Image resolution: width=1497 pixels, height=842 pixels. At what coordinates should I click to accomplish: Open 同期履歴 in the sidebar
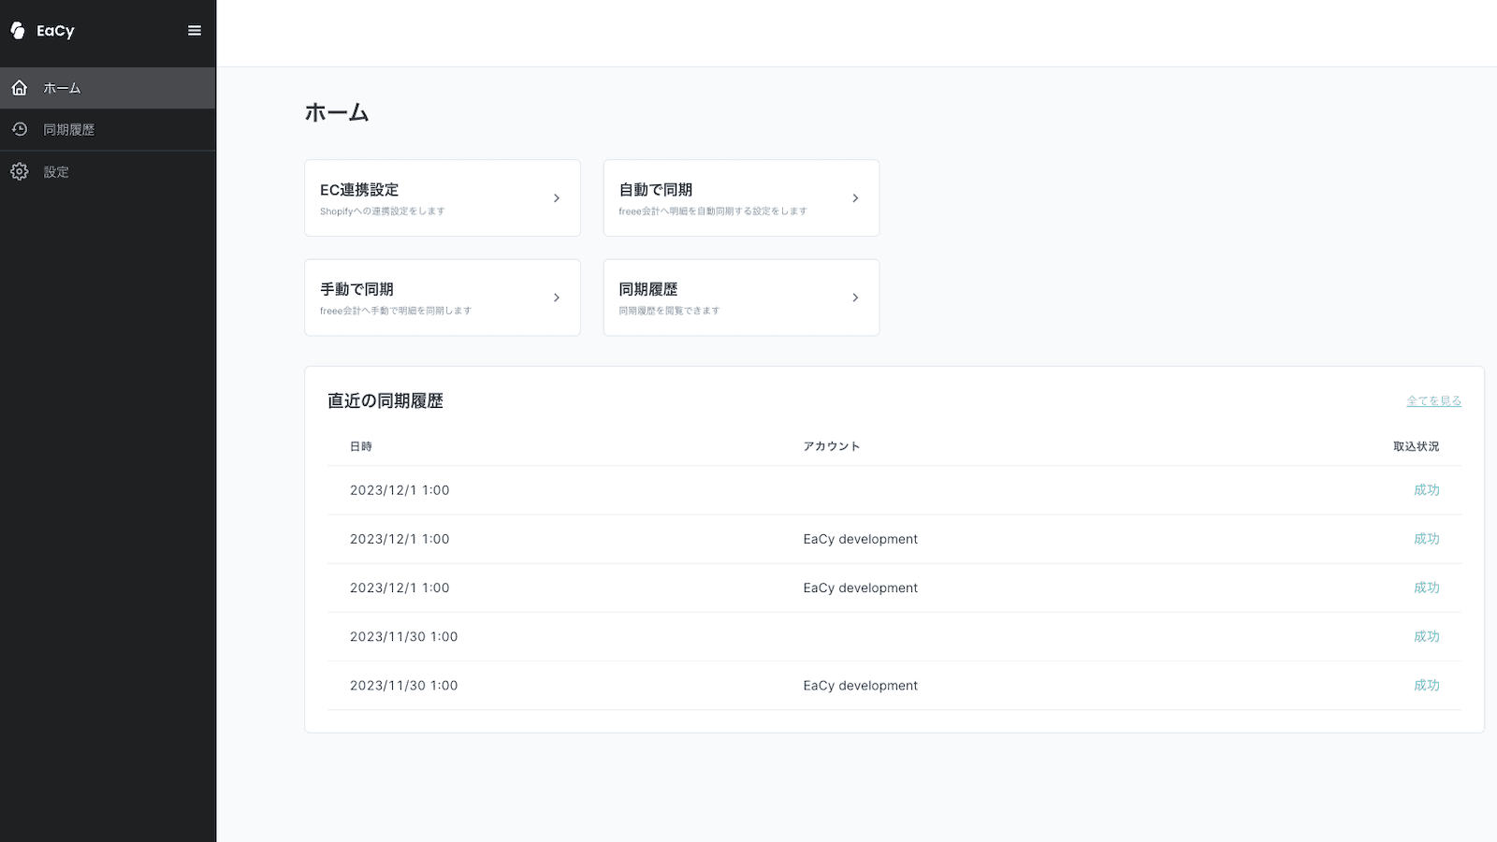point(69,130)
